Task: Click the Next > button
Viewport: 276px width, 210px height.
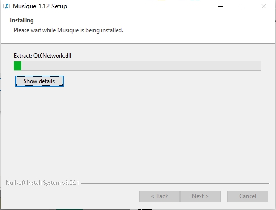Action: click(201, 196)
